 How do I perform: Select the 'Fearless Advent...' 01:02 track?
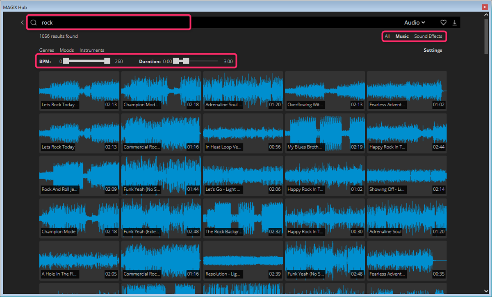click(x=407, y=91)
